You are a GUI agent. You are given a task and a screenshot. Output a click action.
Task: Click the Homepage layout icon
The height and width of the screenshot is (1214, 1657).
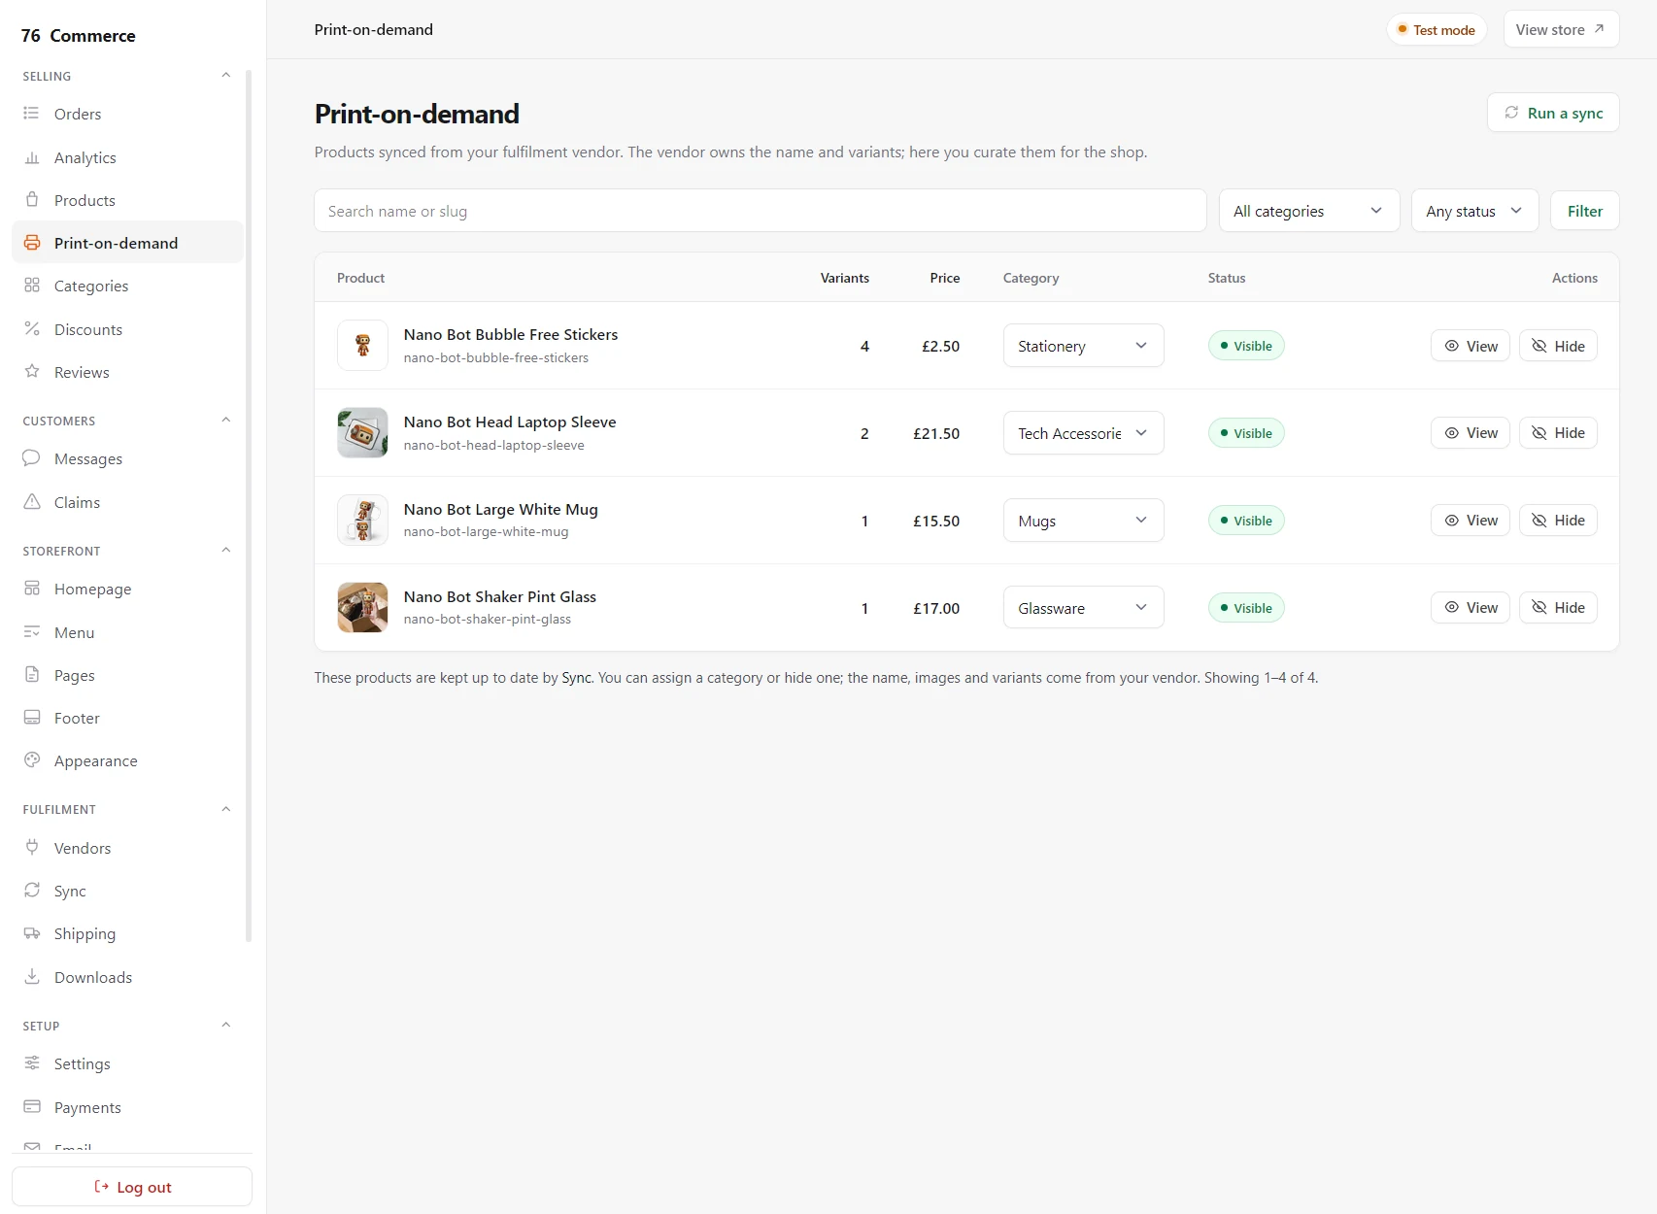pos(32,589)
